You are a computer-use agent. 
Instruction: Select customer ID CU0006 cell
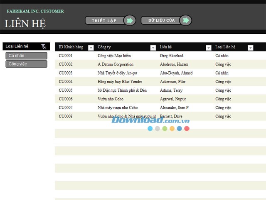tap(66, 99)
